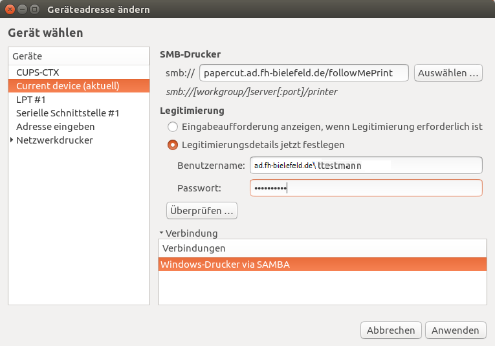Focus the smb:// printer address field

coord(304,73)
